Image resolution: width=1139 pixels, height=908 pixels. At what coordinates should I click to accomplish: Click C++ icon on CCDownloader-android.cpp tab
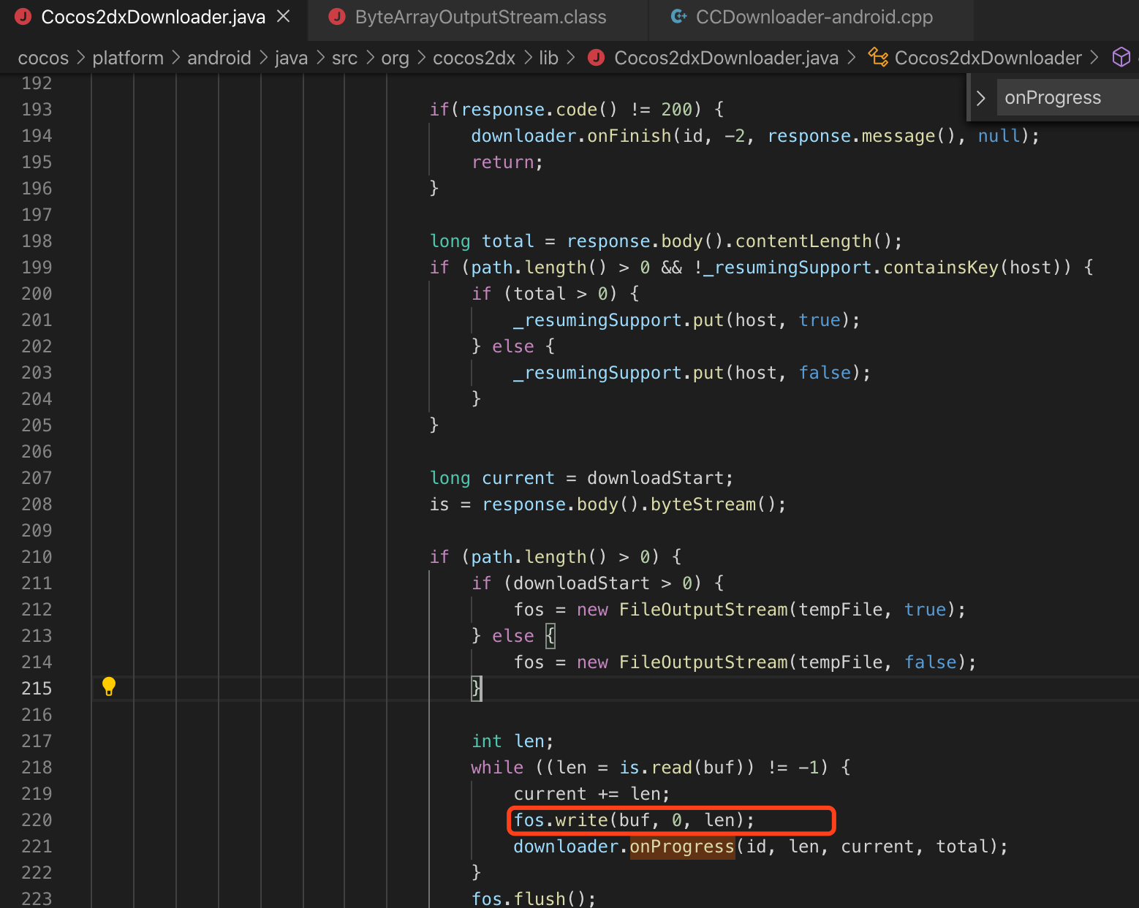[678, 17]
